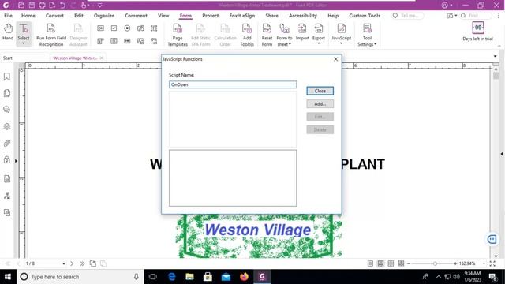Switch to the Home ribbon tab

(28, 16)
